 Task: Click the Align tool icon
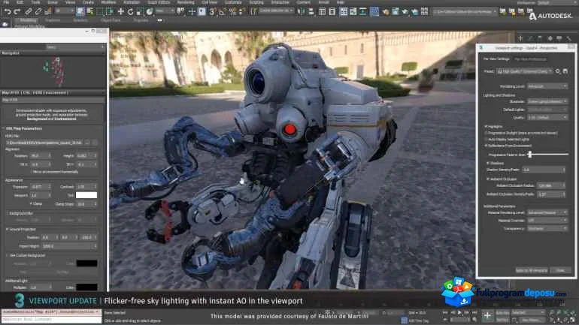(311, 12)
